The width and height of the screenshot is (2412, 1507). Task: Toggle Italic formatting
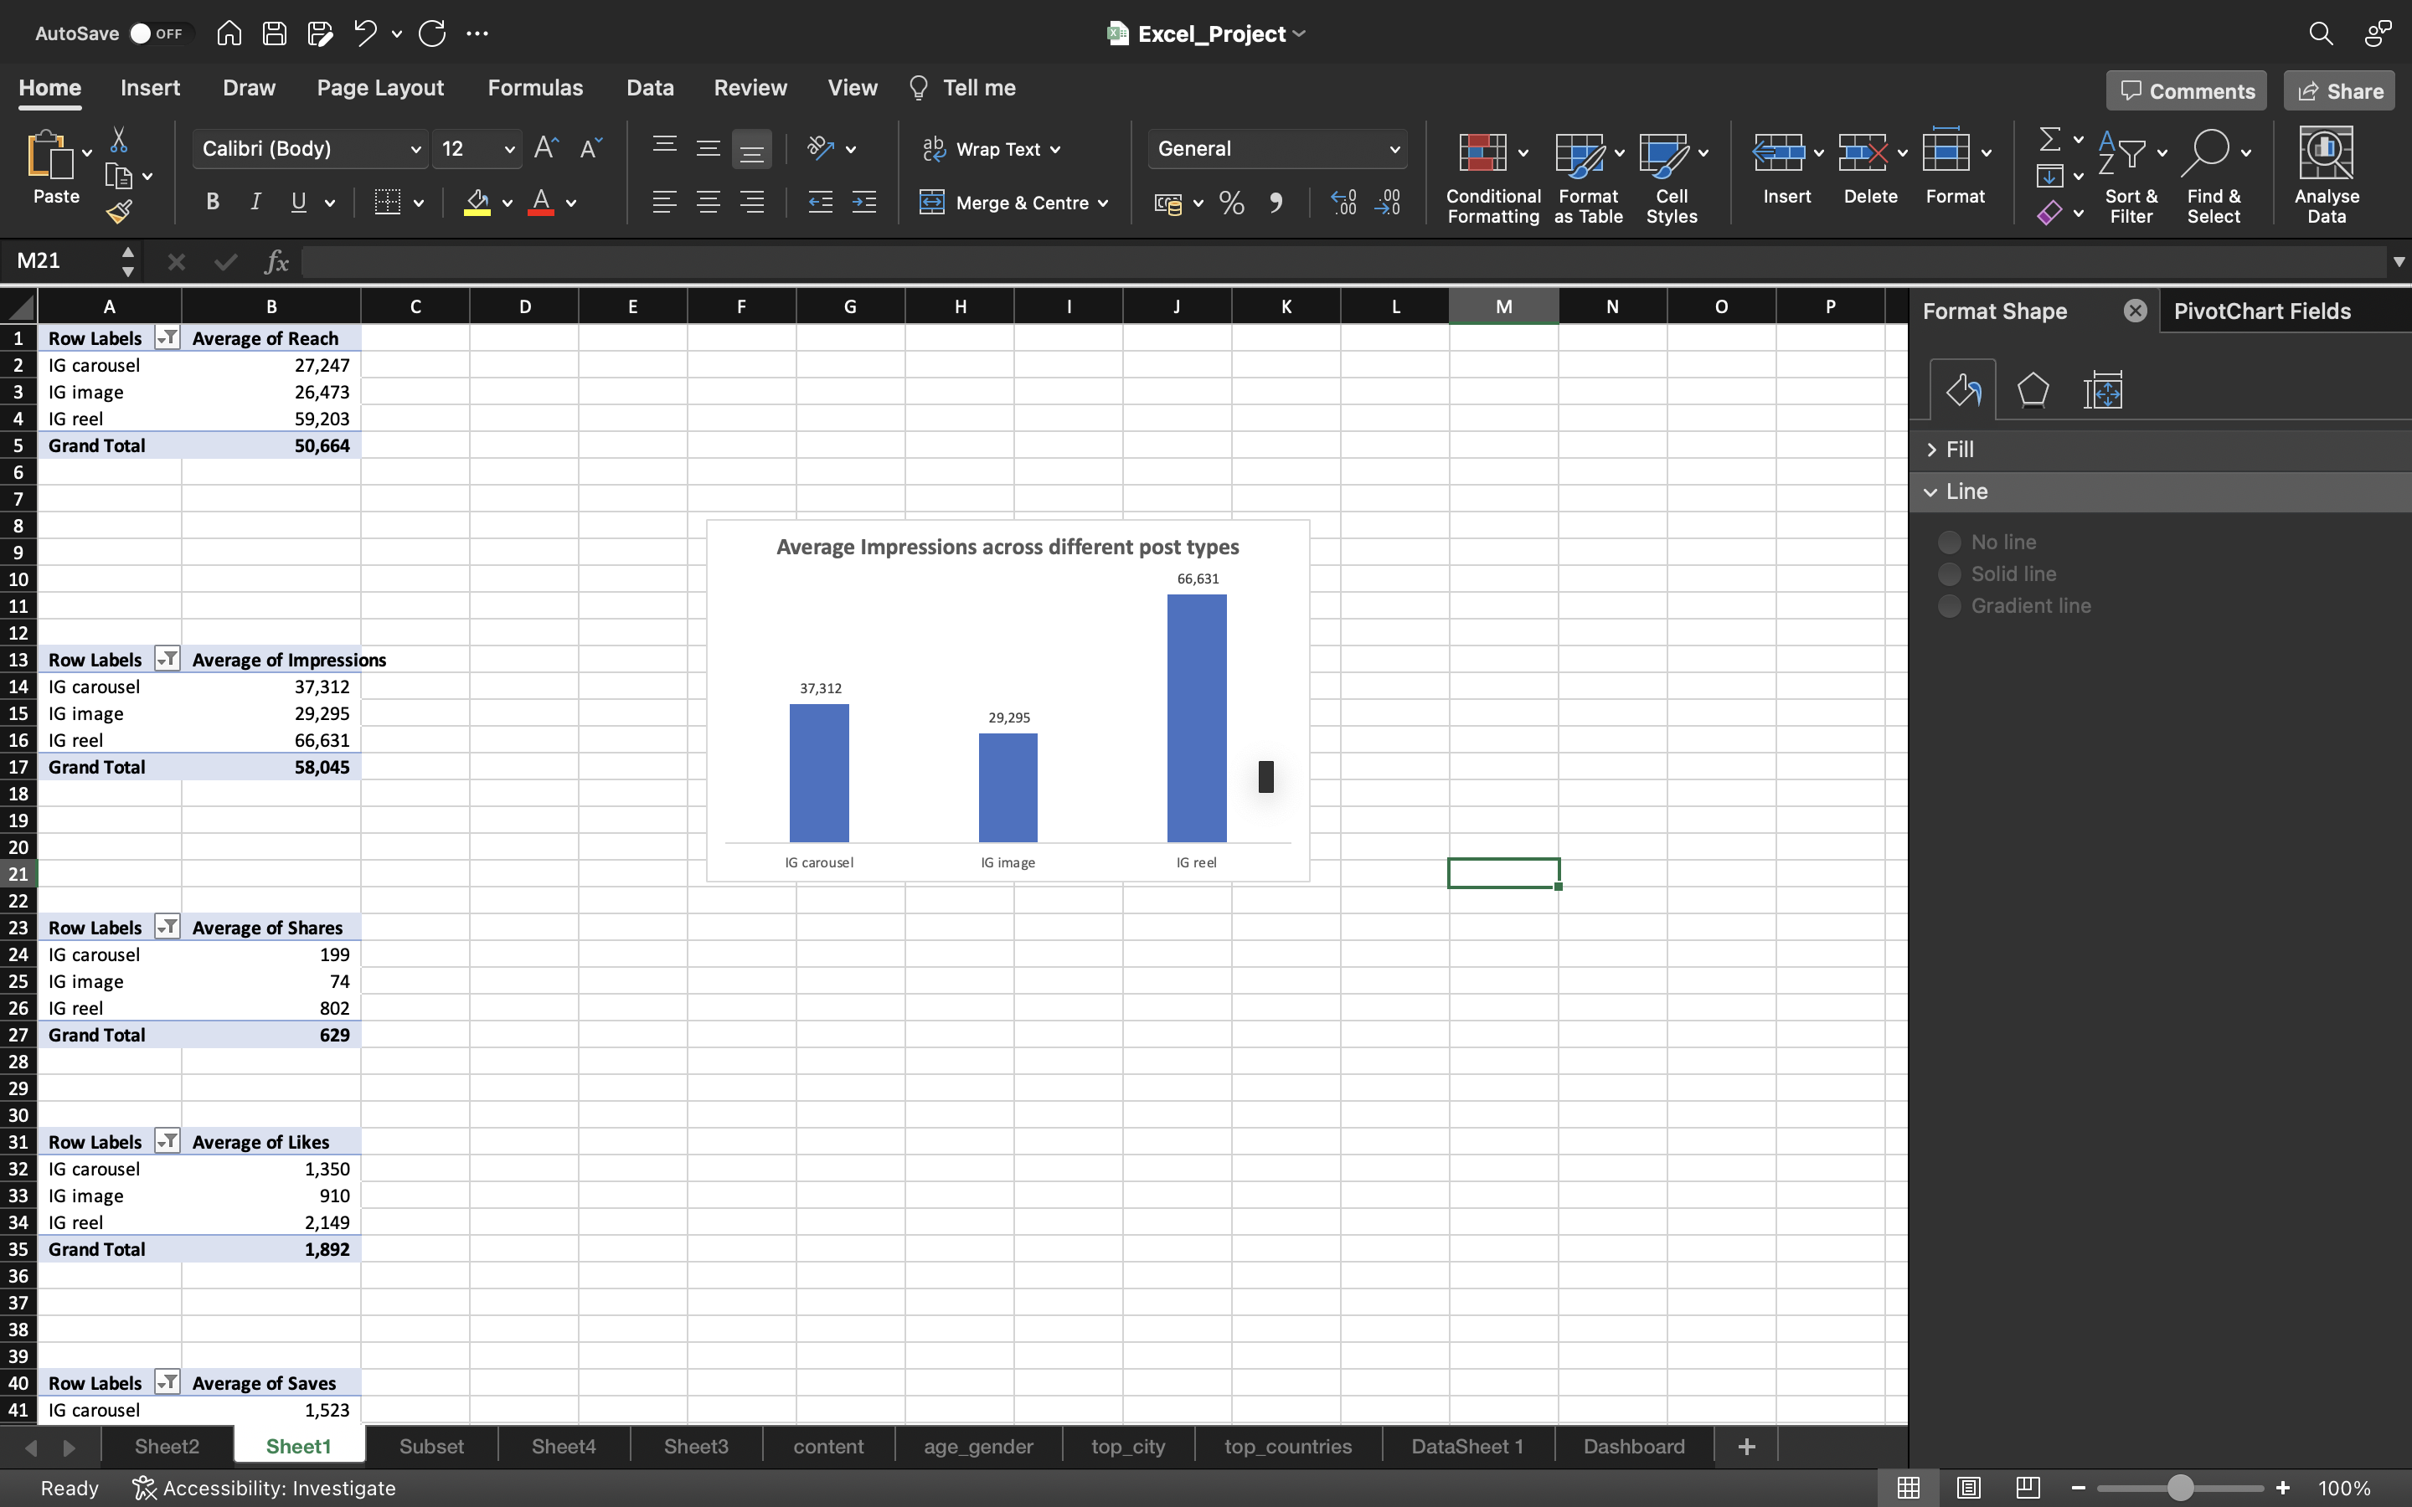255,203
